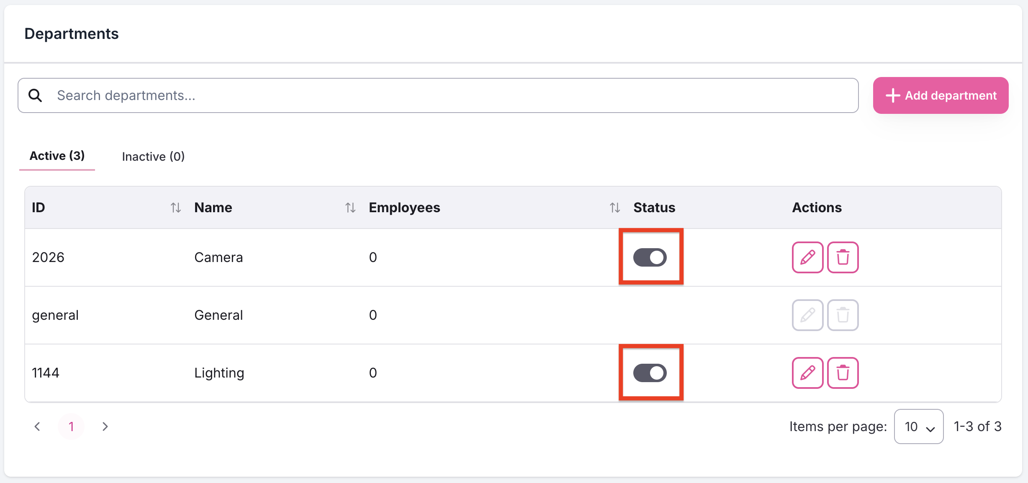Click the Camera name cell
This screenshot has width=1028, height=483.
point(218,257)
